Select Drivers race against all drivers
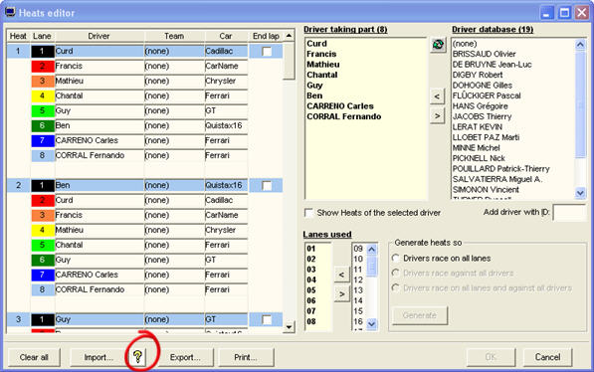The height and width of the screenshot is (372, 594). [396, 273]
